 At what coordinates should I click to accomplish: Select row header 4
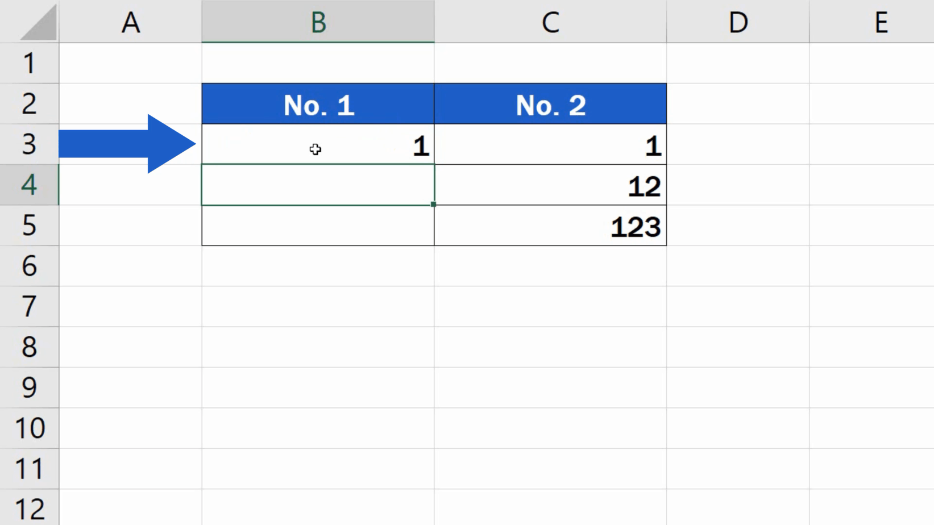click(30, 186)
